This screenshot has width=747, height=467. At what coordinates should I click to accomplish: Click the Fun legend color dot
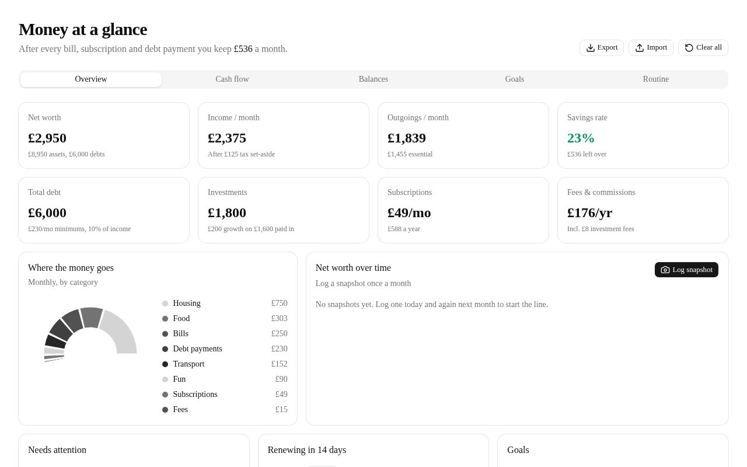tap(165, 379)
